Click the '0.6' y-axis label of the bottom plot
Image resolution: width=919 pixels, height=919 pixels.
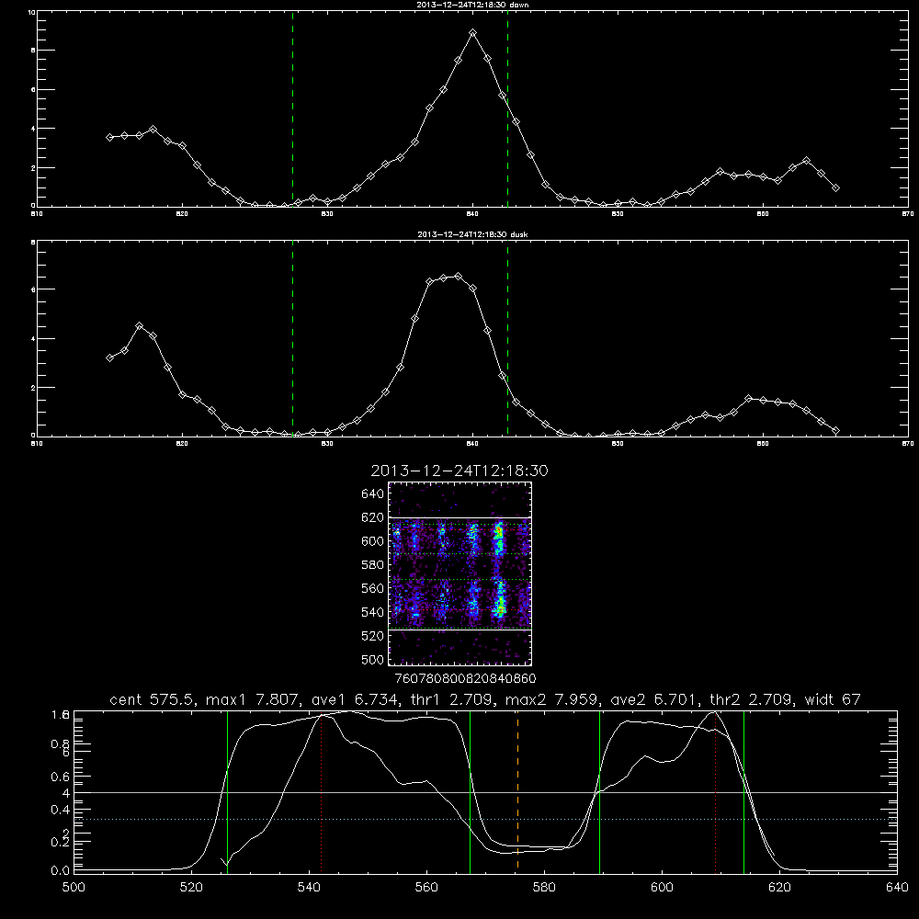[x=62, y=777]
